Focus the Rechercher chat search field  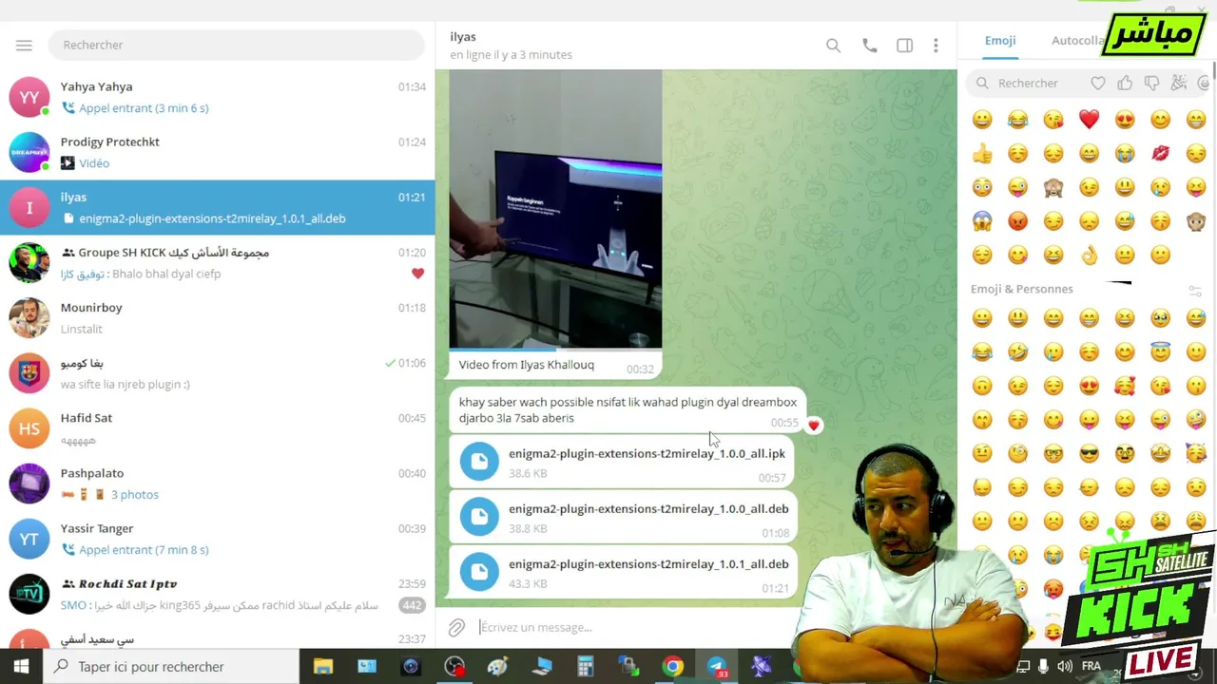(x=238, y=45)
